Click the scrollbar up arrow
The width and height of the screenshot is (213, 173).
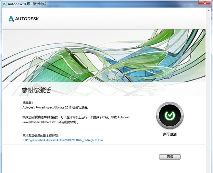209,10
